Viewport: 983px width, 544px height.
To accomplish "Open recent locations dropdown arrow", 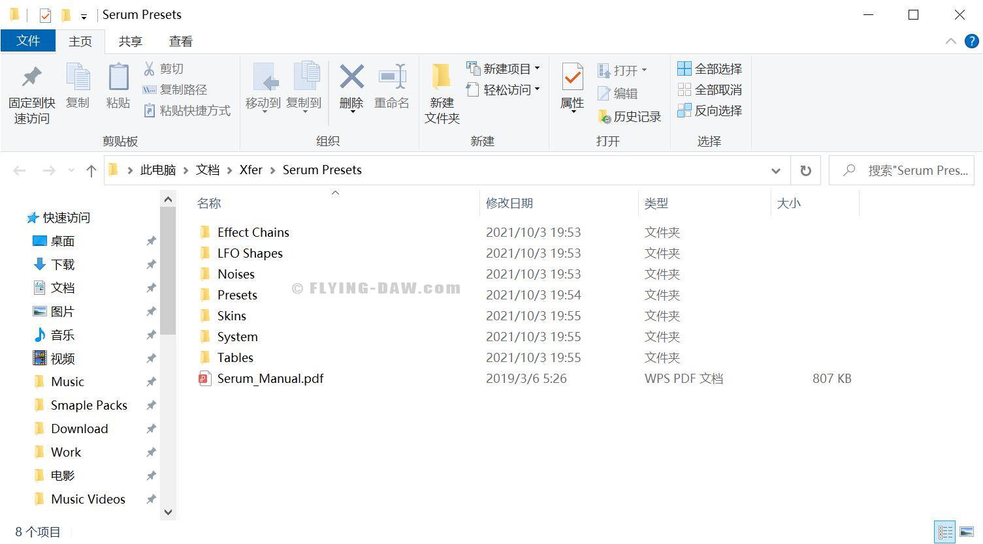I will coord(71,171).
